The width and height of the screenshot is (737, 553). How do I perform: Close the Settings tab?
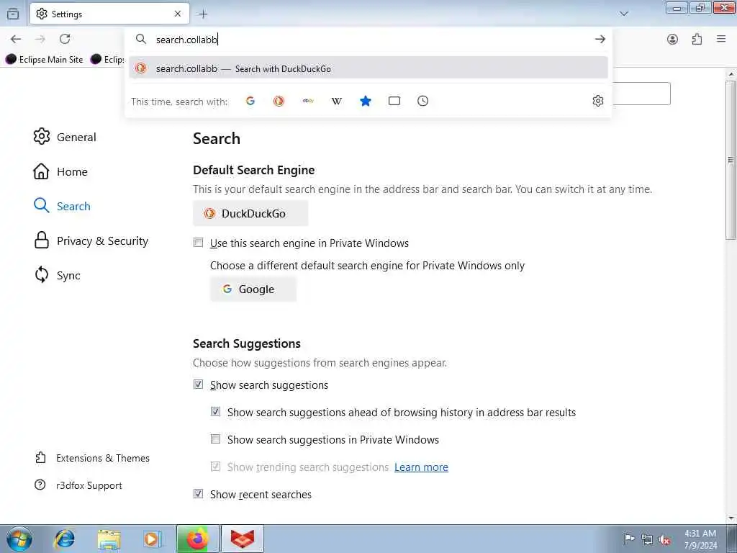[178, 14]
